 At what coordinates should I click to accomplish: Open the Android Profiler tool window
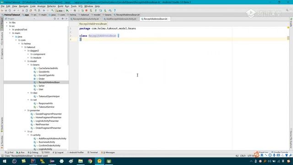[x=76, y=153]
